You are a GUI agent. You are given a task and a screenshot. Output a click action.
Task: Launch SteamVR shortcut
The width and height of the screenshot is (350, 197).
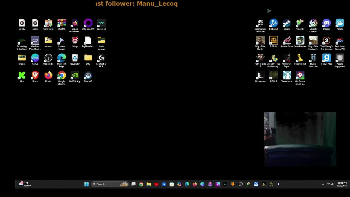point(88,77)
